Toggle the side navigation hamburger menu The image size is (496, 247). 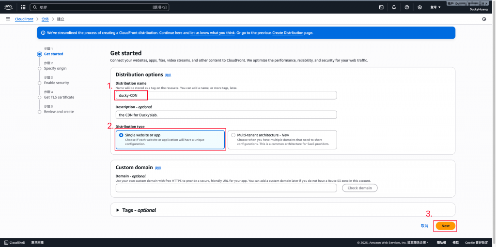[8, 19]
